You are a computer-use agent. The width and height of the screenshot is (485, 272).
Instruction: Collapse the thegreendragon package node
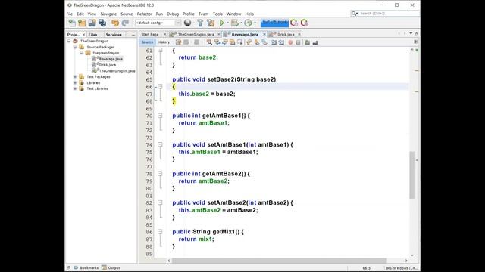[82, 53]
